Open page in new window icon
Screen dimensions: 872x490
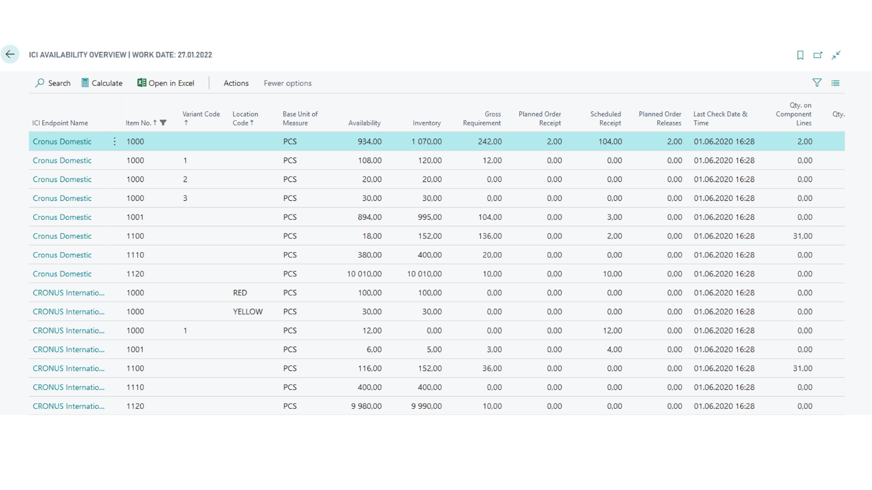(x=818, y=55)
